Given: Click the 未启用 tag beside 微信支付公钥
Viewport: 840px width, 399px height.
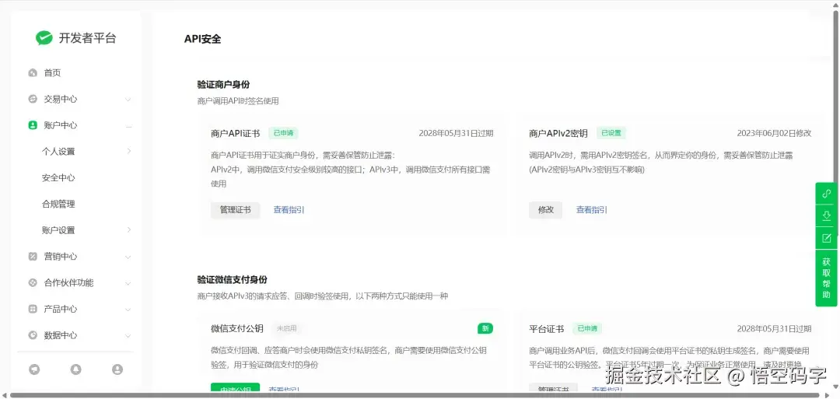Looking at the screenshot, I should 286,329.
